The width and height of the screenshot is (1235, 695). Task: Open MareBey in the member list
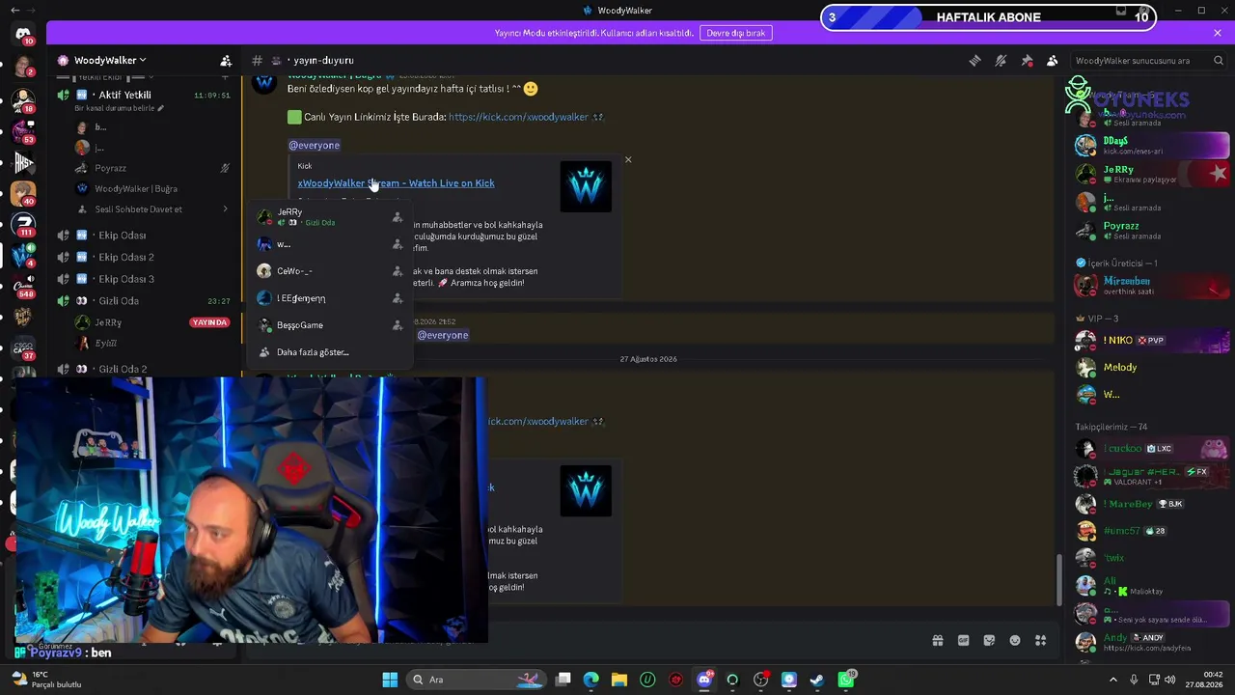coord(1152,504)
